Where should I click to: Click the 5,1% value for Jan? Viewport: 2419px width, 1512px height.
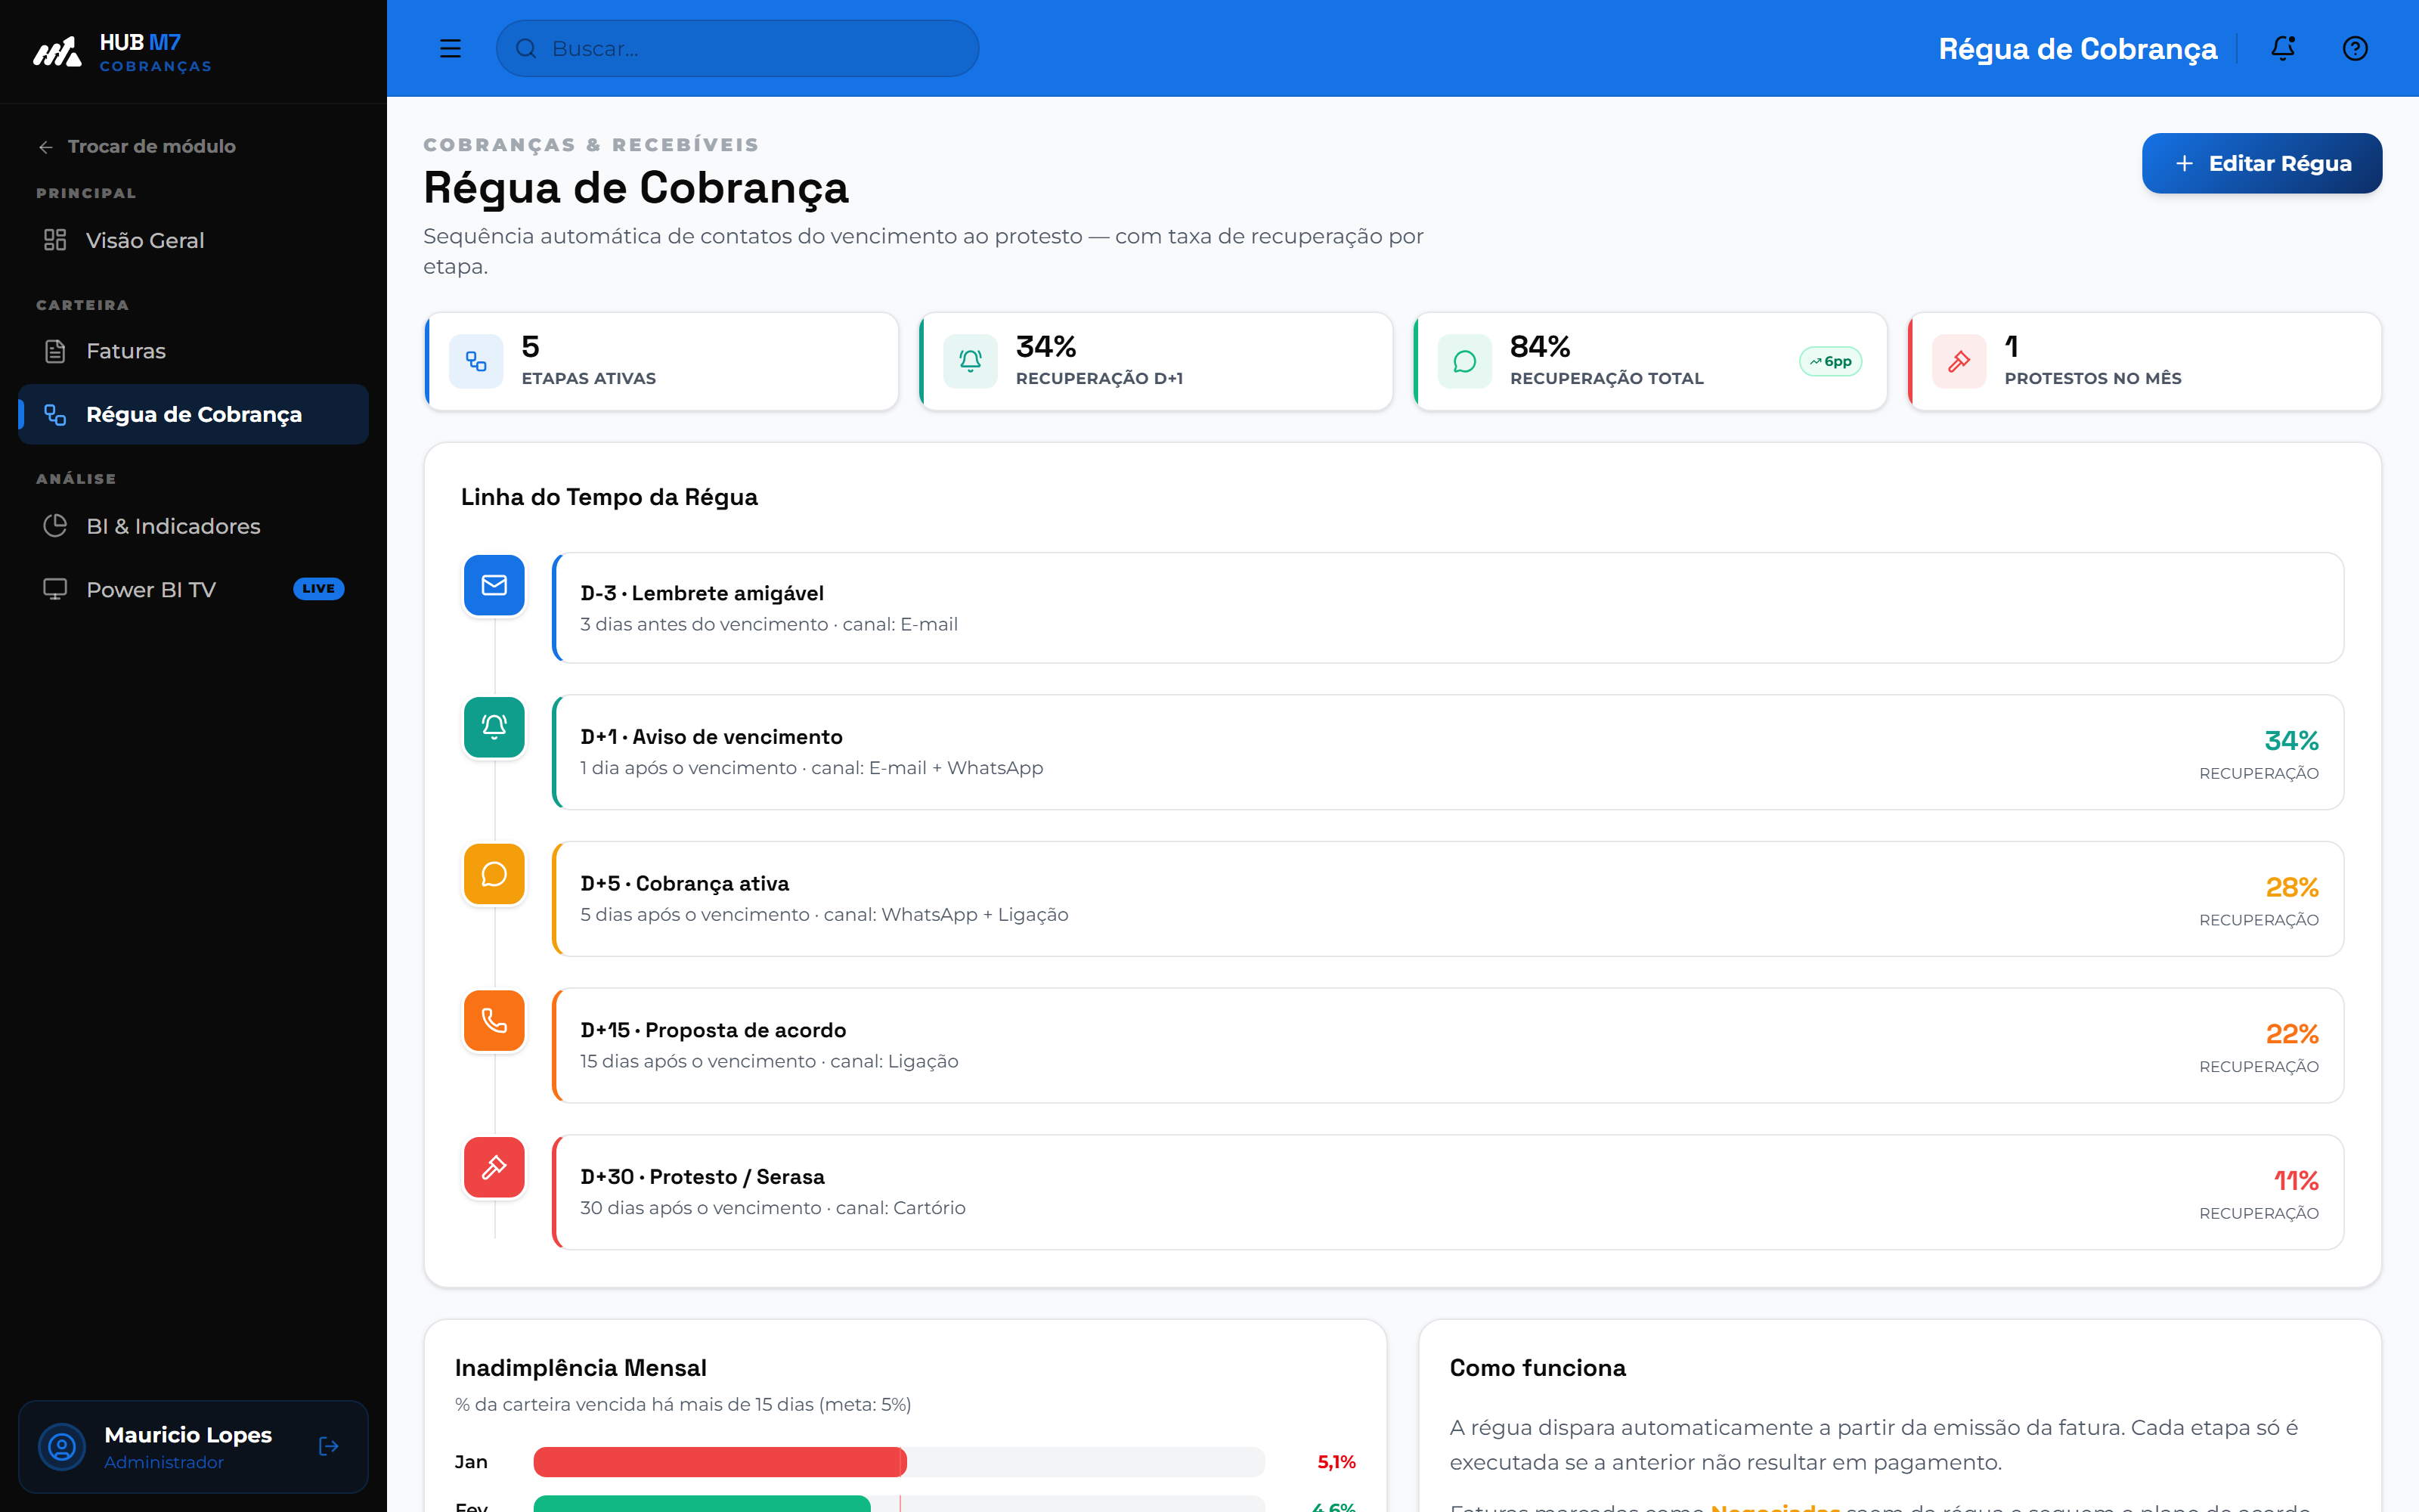pyautogui.click(x=1336, y=1462)
